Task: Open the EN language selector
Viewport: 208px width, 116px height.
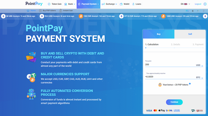Action: (185, 4)
